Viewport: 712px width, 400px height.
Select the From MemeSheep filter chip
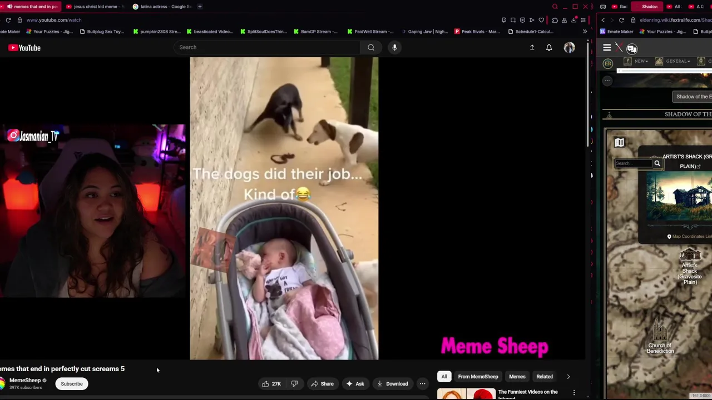[478, 377]
